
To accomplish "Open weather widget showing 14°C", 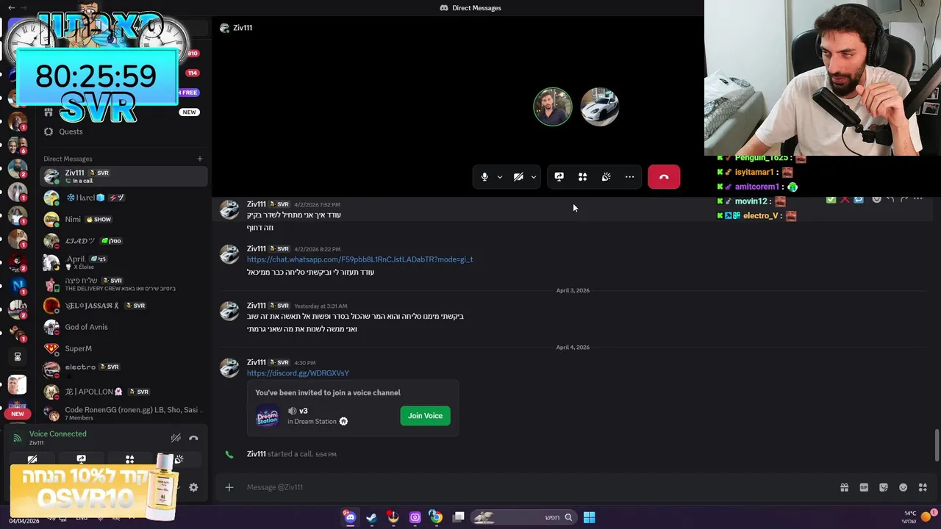I will tap(919, 517).
